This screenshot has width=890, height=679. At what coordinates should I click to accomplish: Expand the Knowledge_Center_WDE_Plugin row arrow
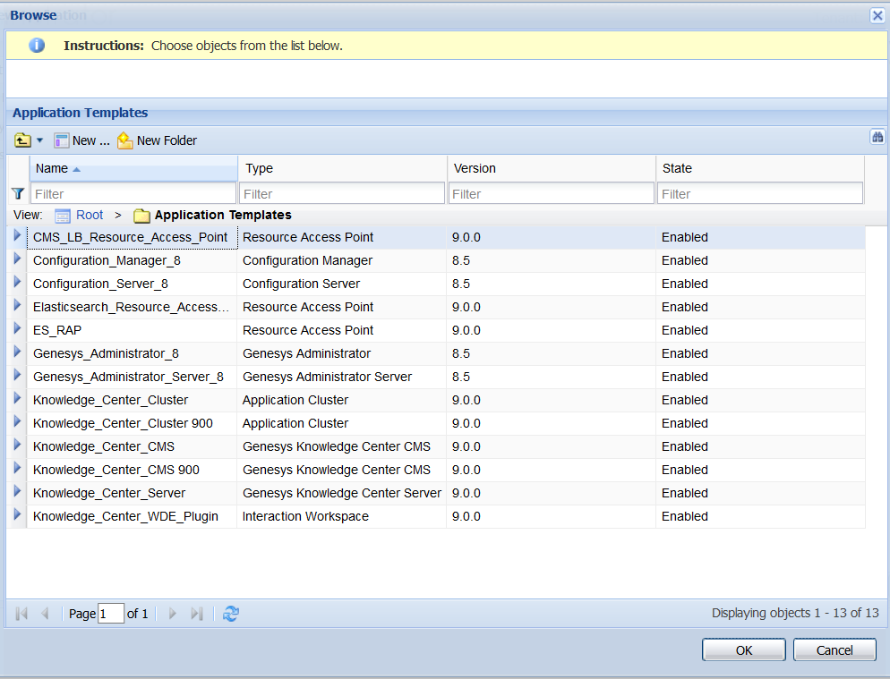pyautogui.click(x=17, y=514)
